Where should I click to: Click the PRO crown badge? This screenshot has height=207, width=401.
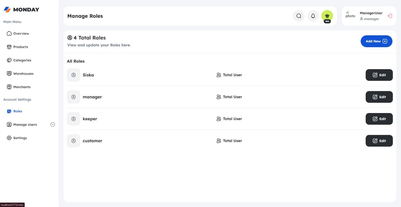327,16
